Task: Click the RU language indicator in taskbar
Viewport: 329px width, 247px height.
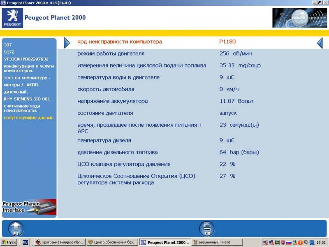Action: tap(25, 242)
